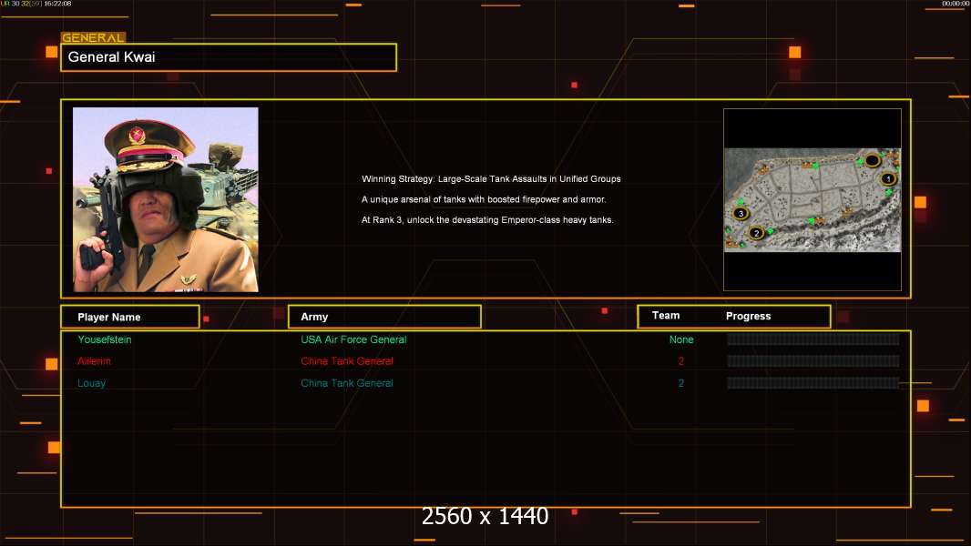Image resolution: width=971 pixels, height=546 pixels.
Task: Click the Team column header
Action: point(666,316)
